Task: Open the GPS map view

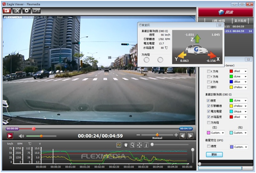Action: pos(36,11)
